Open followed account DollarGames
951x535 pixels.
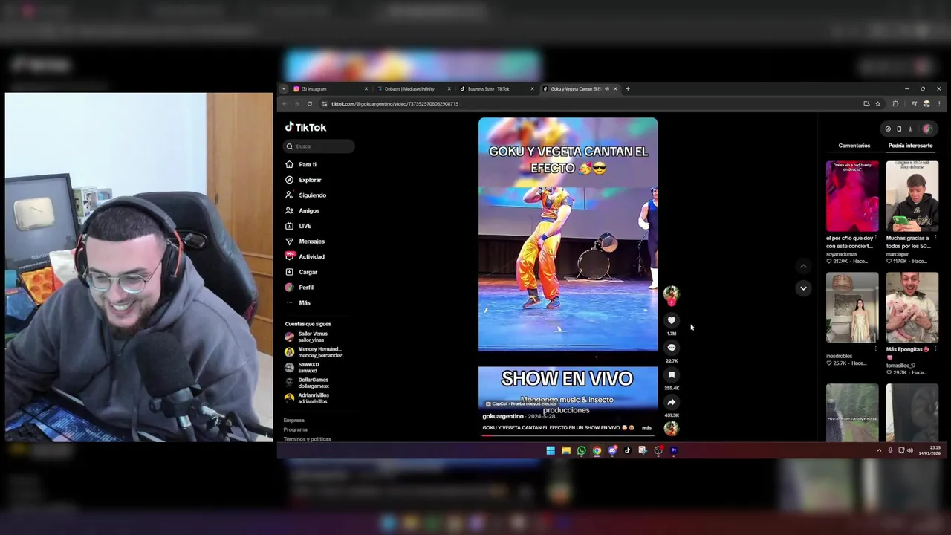[306, 383]
